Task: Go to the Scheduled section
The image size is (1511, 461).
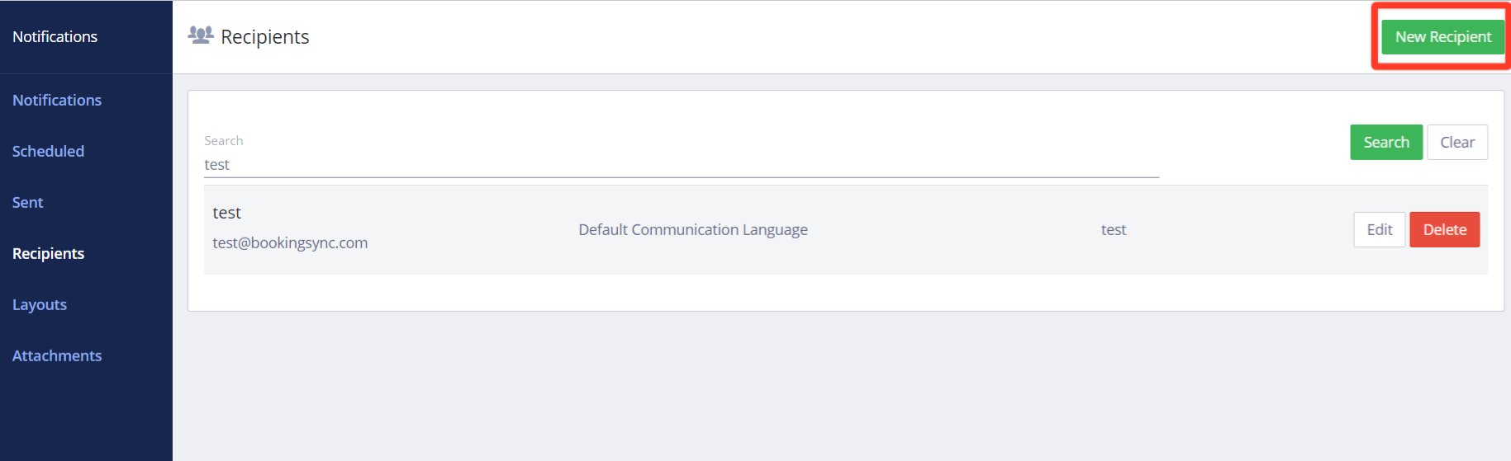Action: click(x=48, y=151)
